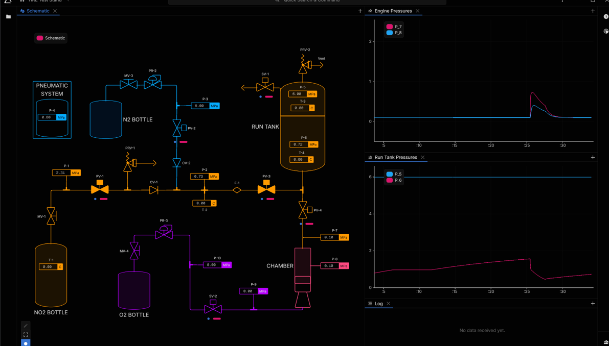
Task: Select the PR-2 pressure regulator symbol
Action: (153, 82)
